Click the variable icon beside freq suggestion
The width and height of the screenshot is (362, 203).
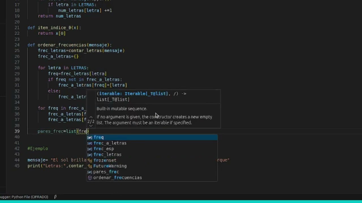coord(90,137)
